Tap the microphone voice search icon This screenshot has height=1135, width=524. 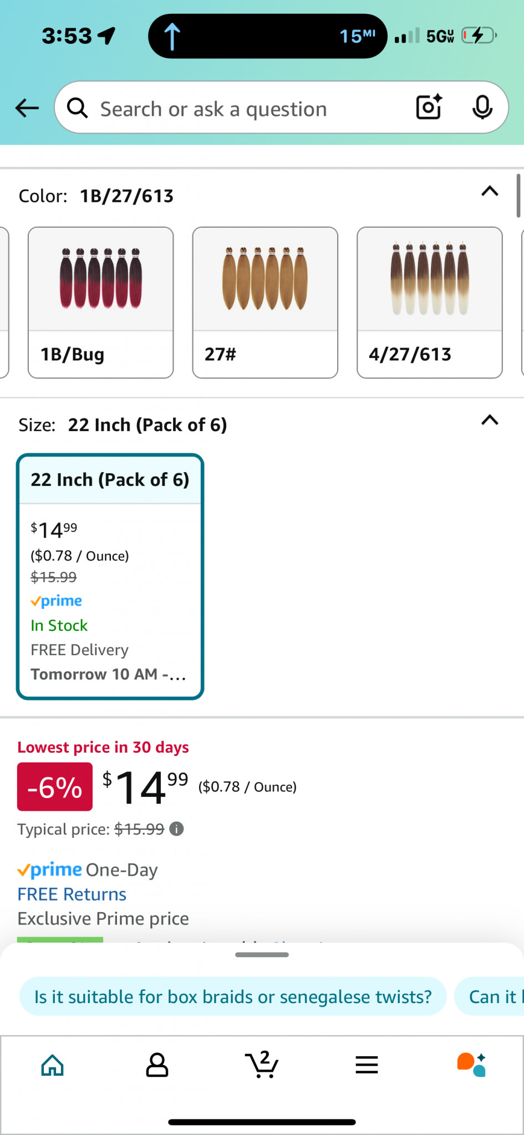click(x=482, y=107)
